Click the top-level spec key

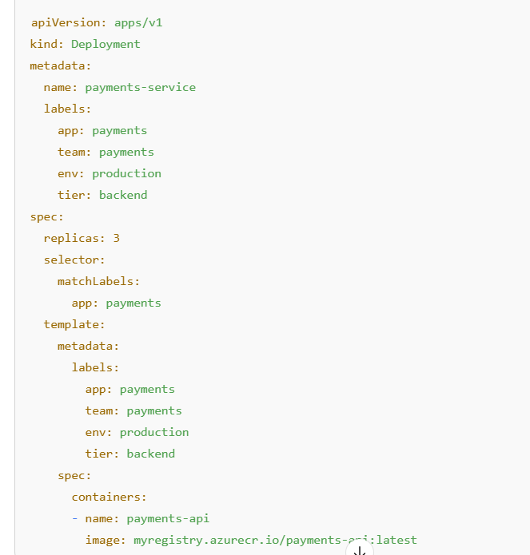46,217
